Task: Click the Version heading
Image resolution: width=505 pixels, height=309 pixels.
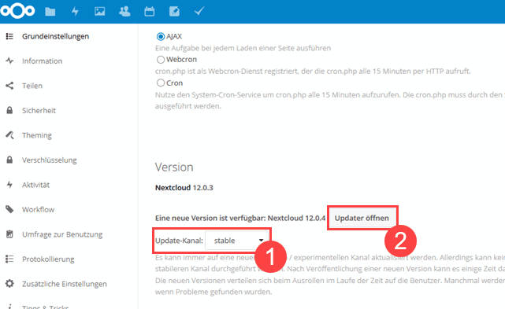Action: point(174,167)
